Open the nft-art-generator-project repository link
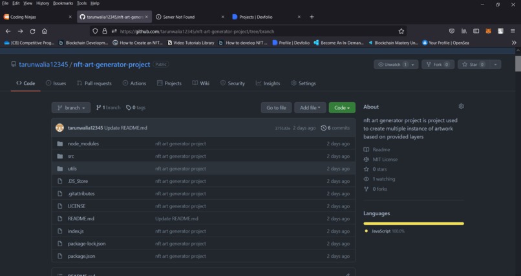The width and height of the screenshot is (521, 276). click(x=112, y=65)
